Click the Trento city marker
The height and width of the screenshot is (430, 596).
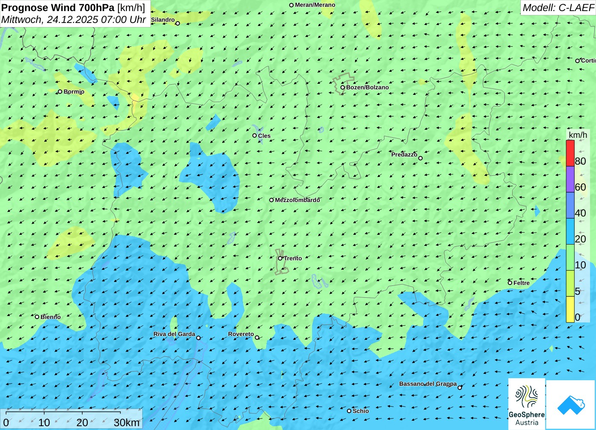tap(280, 258)
